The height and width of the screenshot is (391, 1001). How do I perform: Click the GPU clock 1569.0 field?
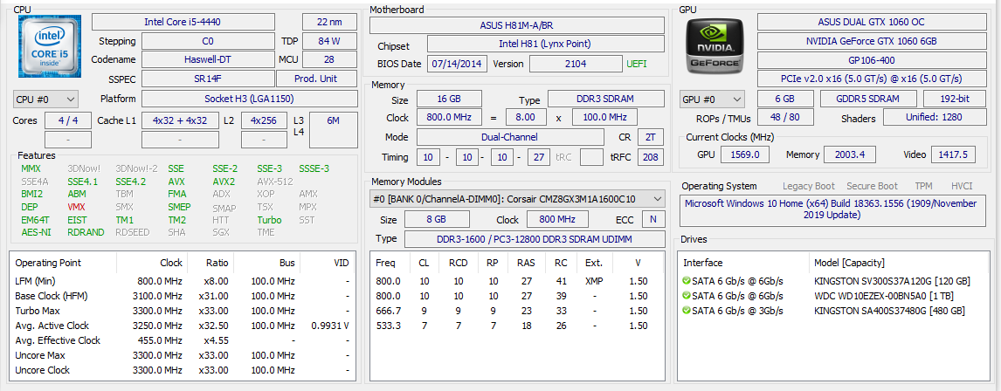click(x=744, y=154)
